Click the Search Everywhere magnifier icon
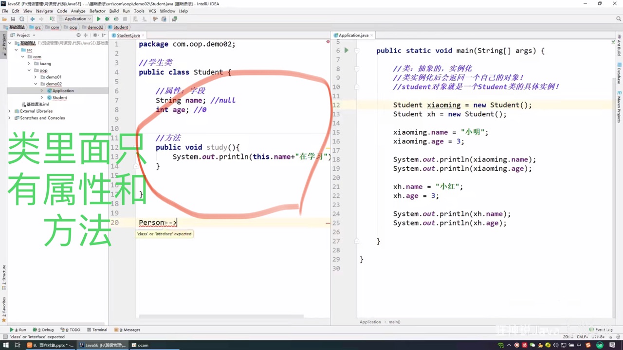Image resolution: width=623 pixels, height=350 pixels. click(x=619, y=19)
